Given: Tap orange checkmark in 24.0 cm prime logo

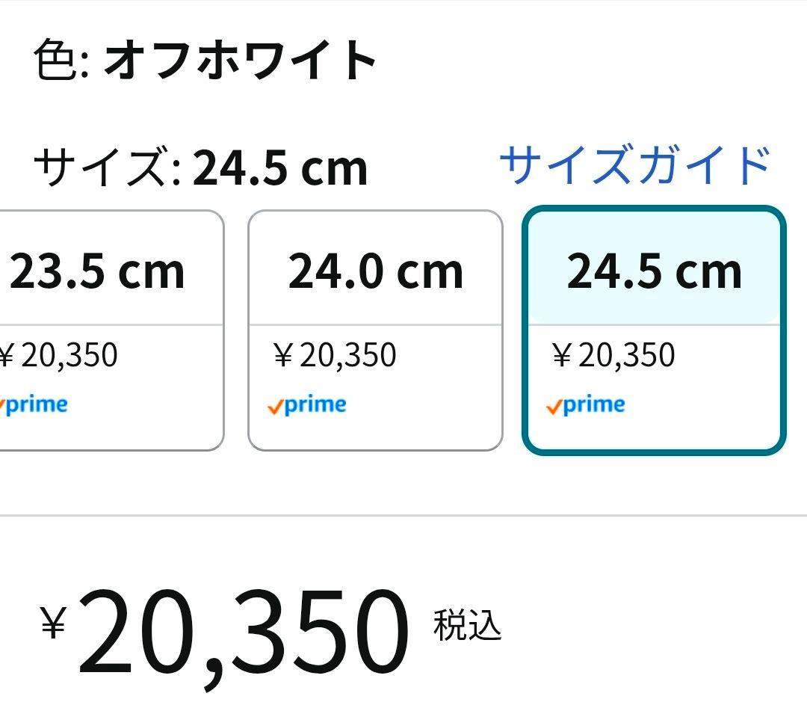Looking at the screenshot, I should [x=275, y=407].
